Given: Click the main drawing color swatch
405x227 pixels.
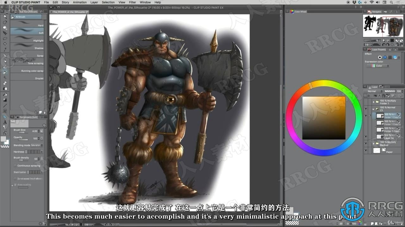Looking at the screenshot, I should (x=3, y=139).
